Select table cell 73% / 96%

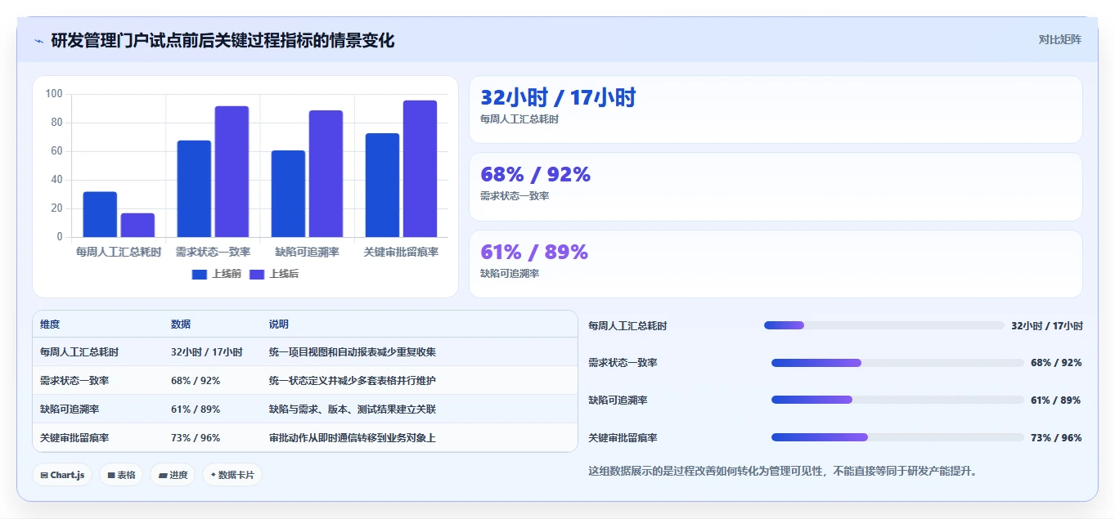[x=196, y=438]
